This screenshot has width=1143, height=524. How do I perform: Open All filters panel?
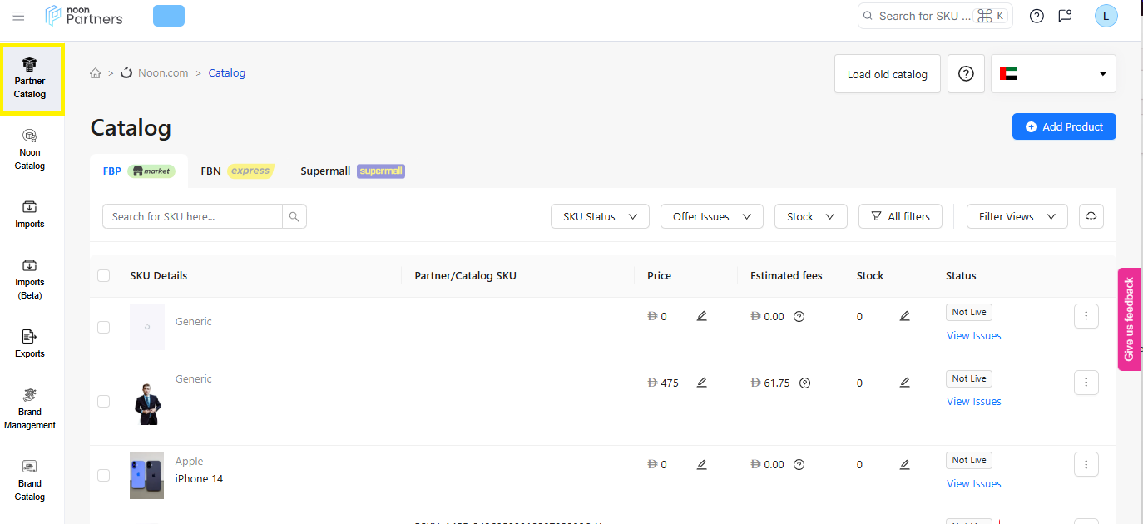(x=900, y=216)
